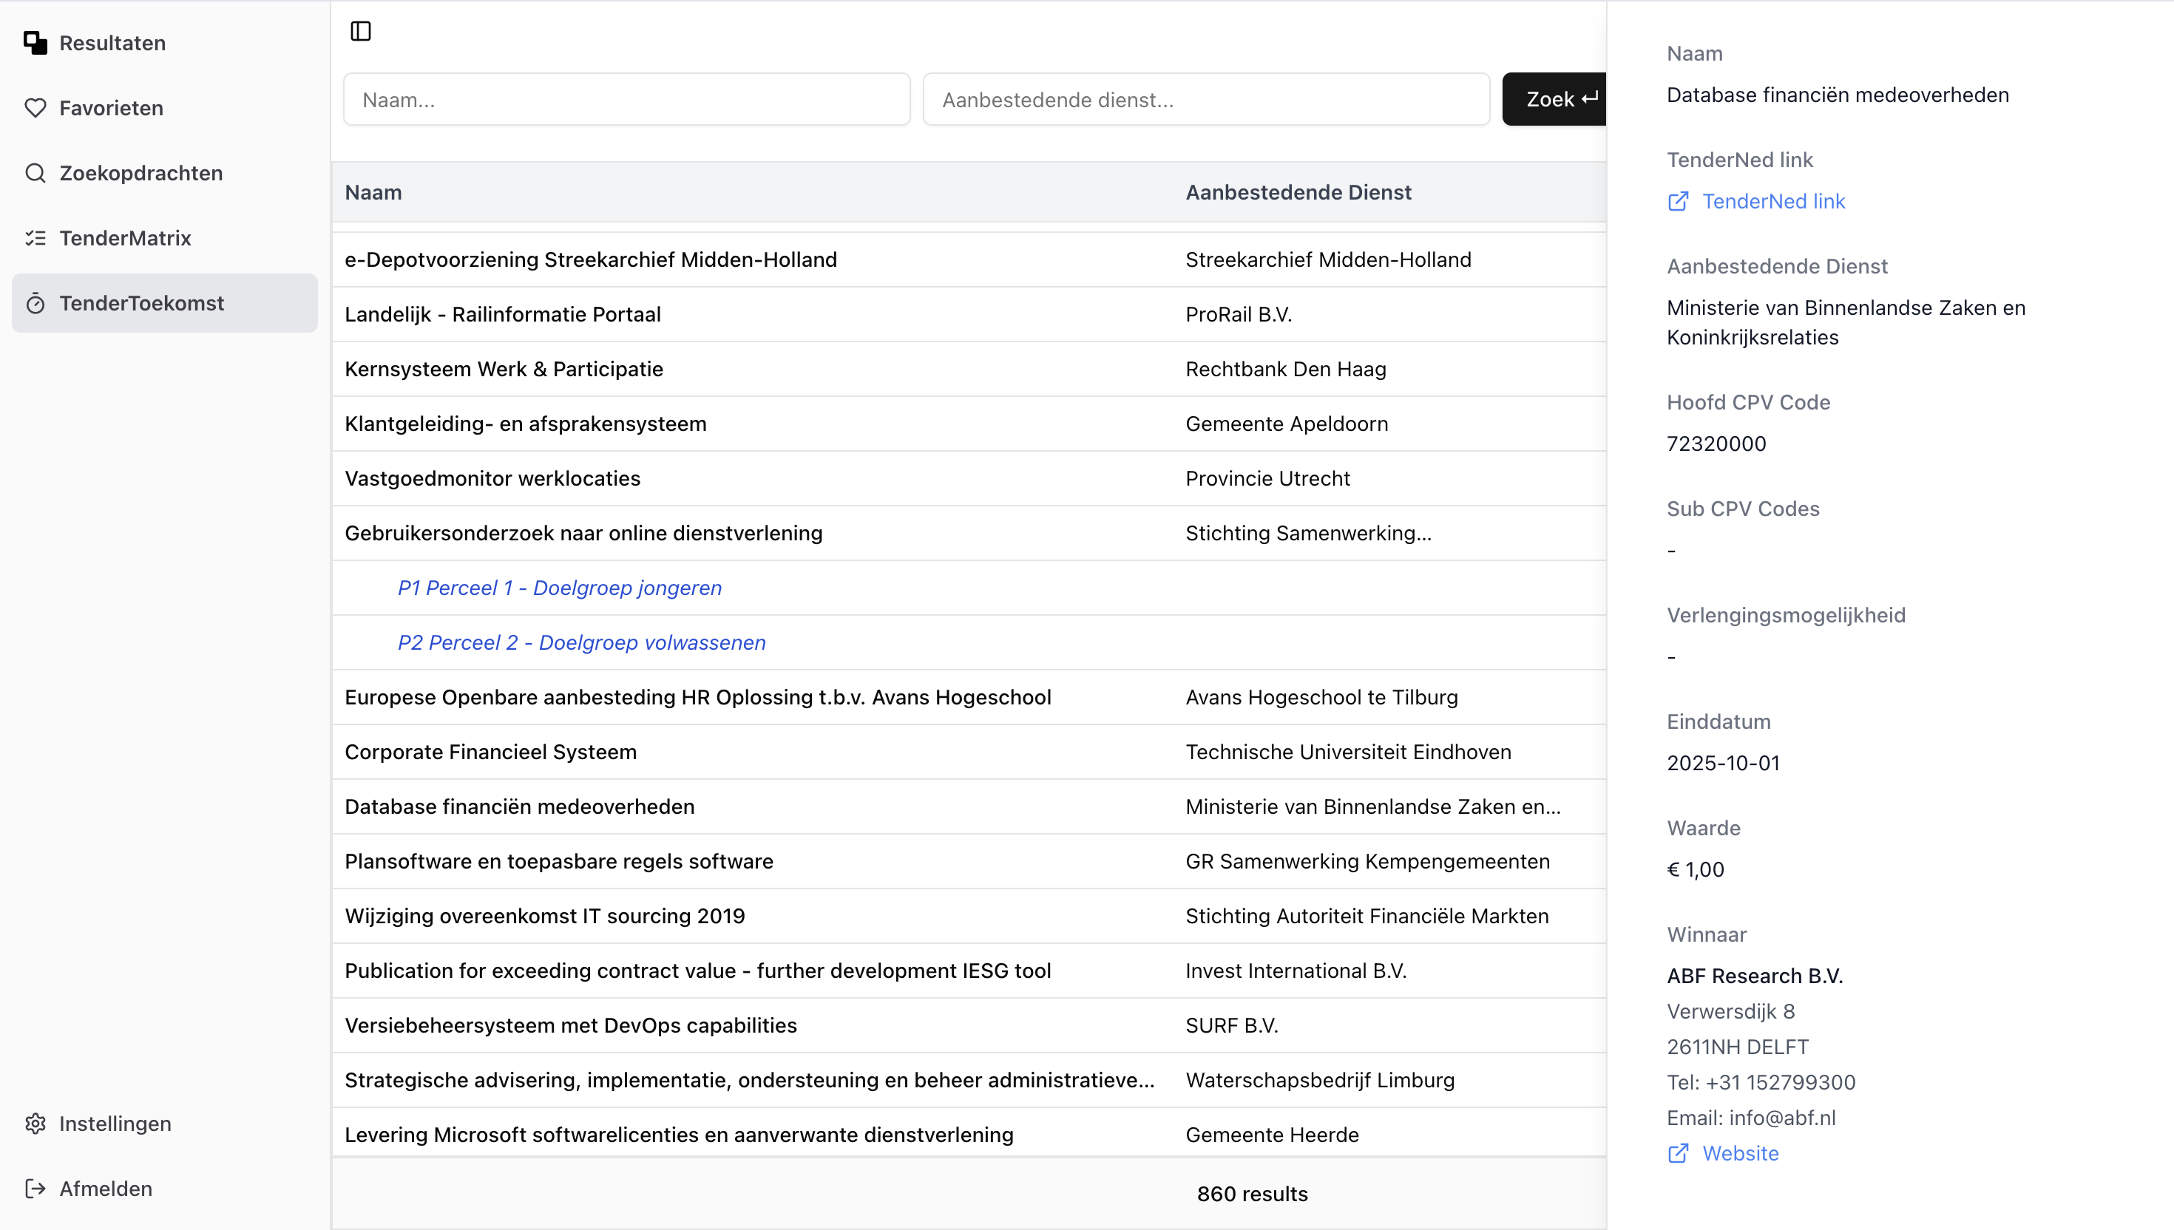
Task: Switch to the TenderMatrix page
Action: point(125,238)
